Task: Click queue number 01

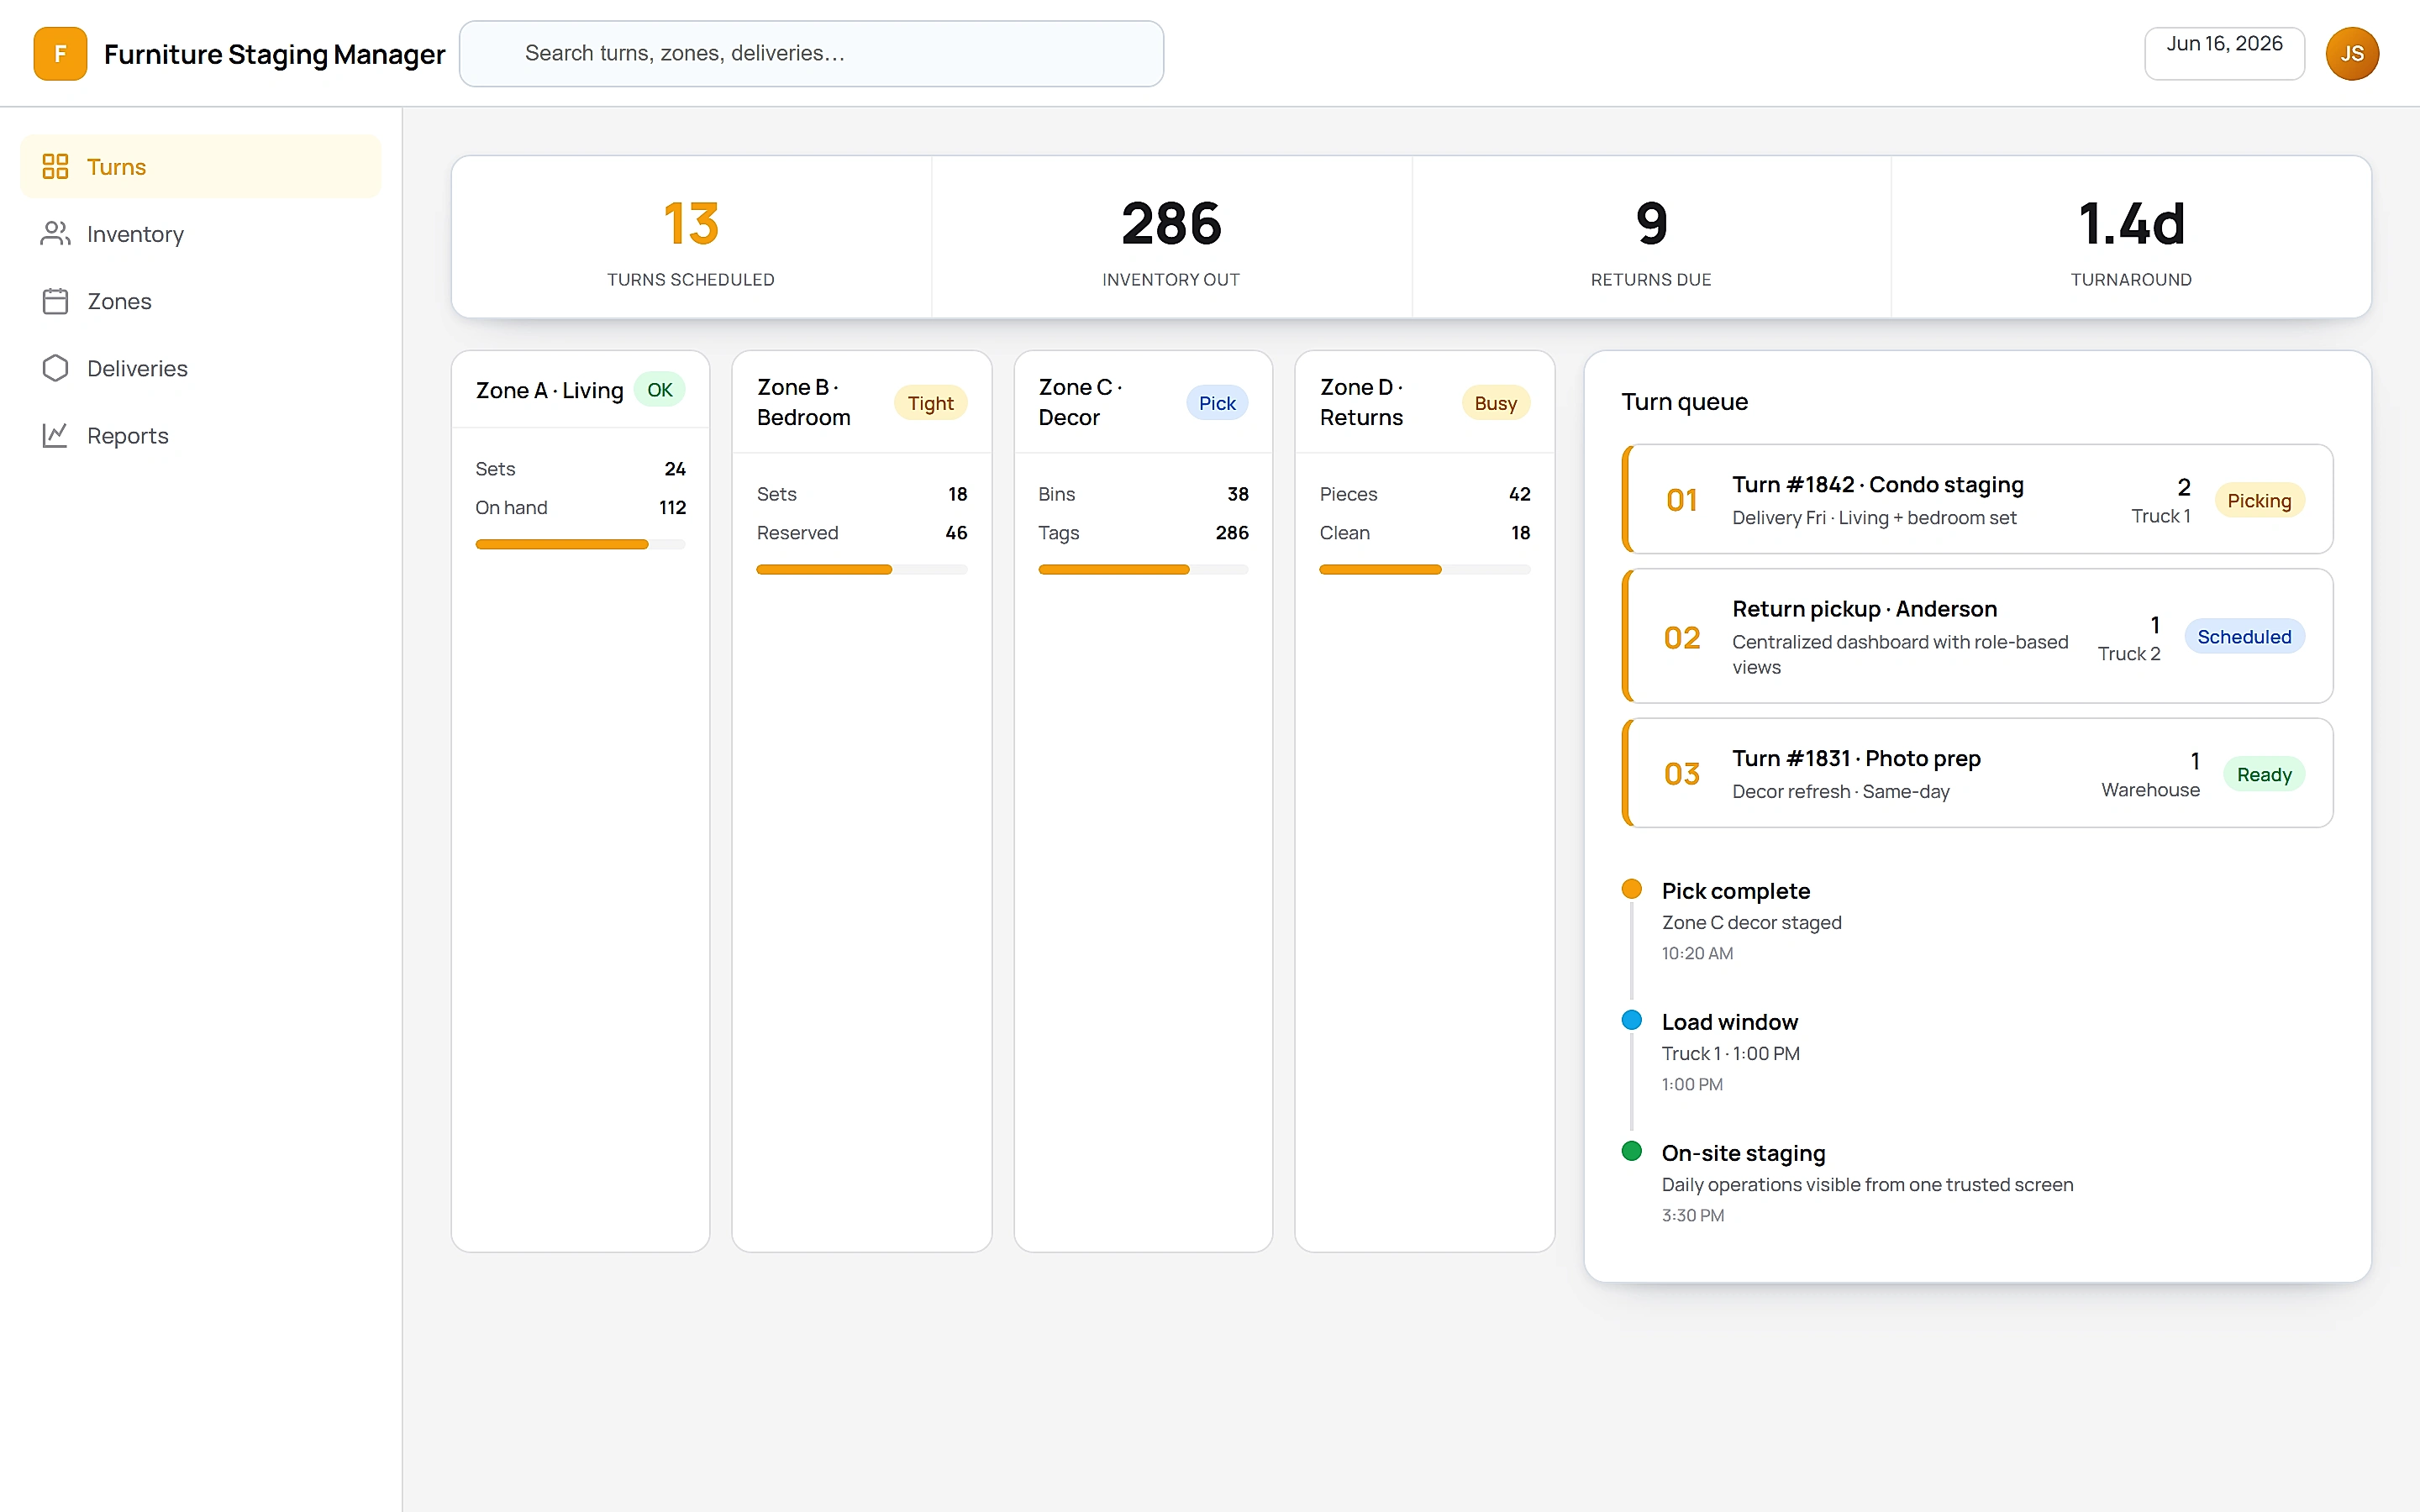Action: [x=1682, y=499]
